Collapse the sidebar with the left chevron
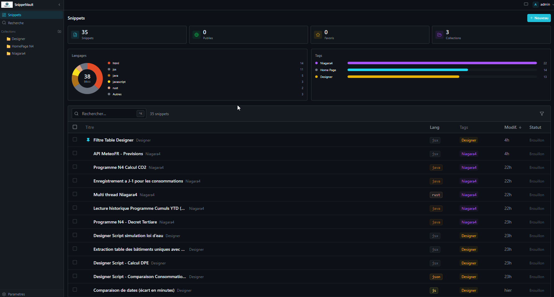554x297 pixels. [59, 5]
